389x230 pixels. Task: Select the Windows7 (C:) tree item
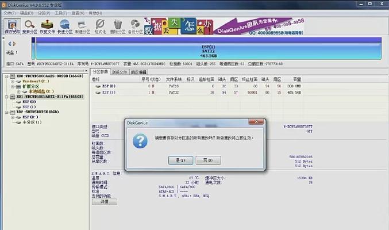tap(36, 82)
